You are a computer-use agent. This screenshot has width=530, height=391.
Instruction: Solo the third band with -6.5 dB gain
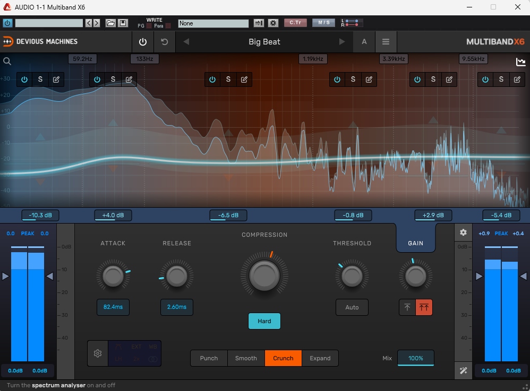pos(228,79)
